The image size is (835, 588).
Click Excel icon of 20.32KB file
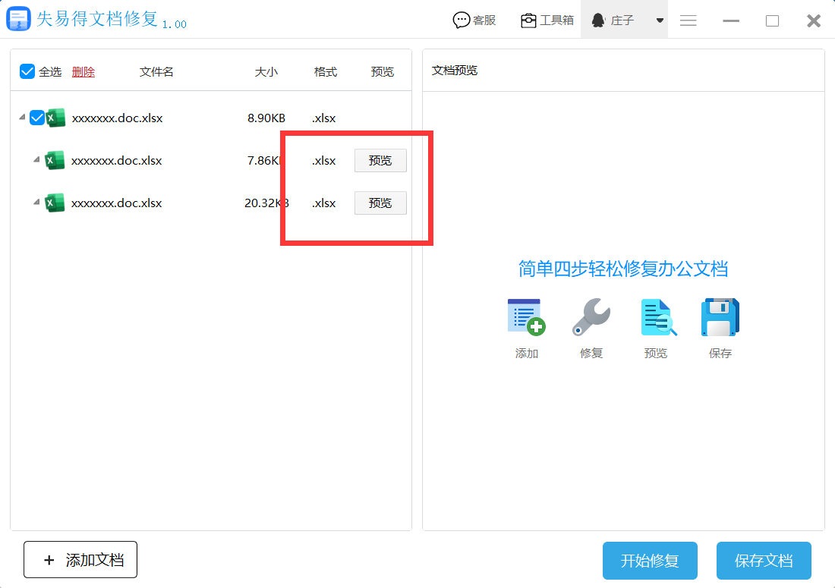coord(55,203)
